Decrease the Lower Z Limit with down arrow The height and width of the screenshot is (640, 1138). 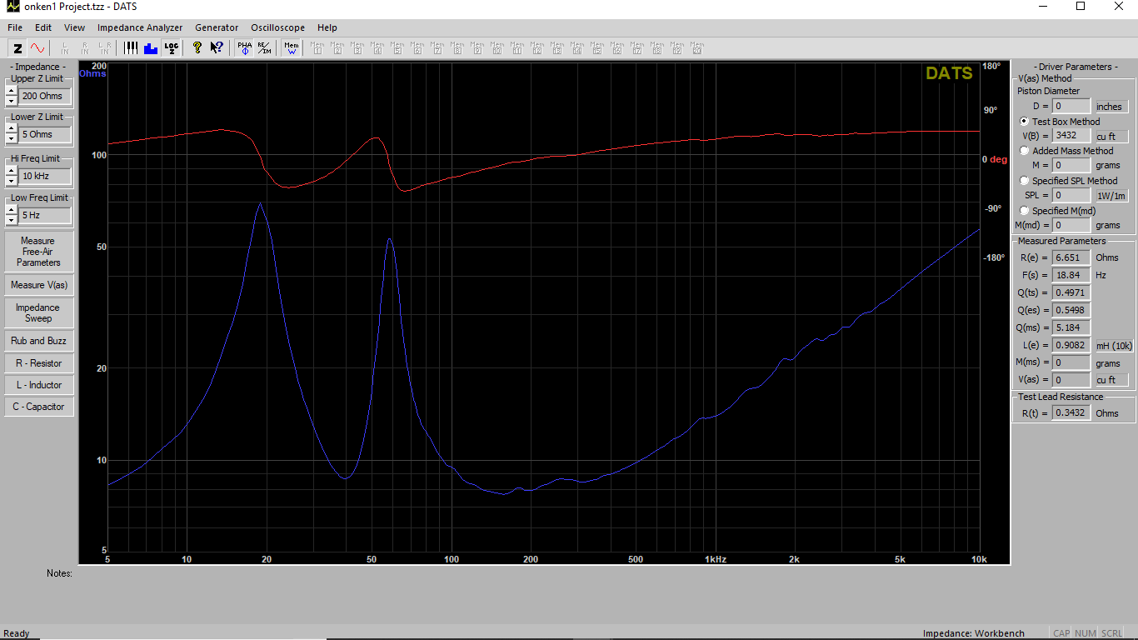click(x=11, y=139)
